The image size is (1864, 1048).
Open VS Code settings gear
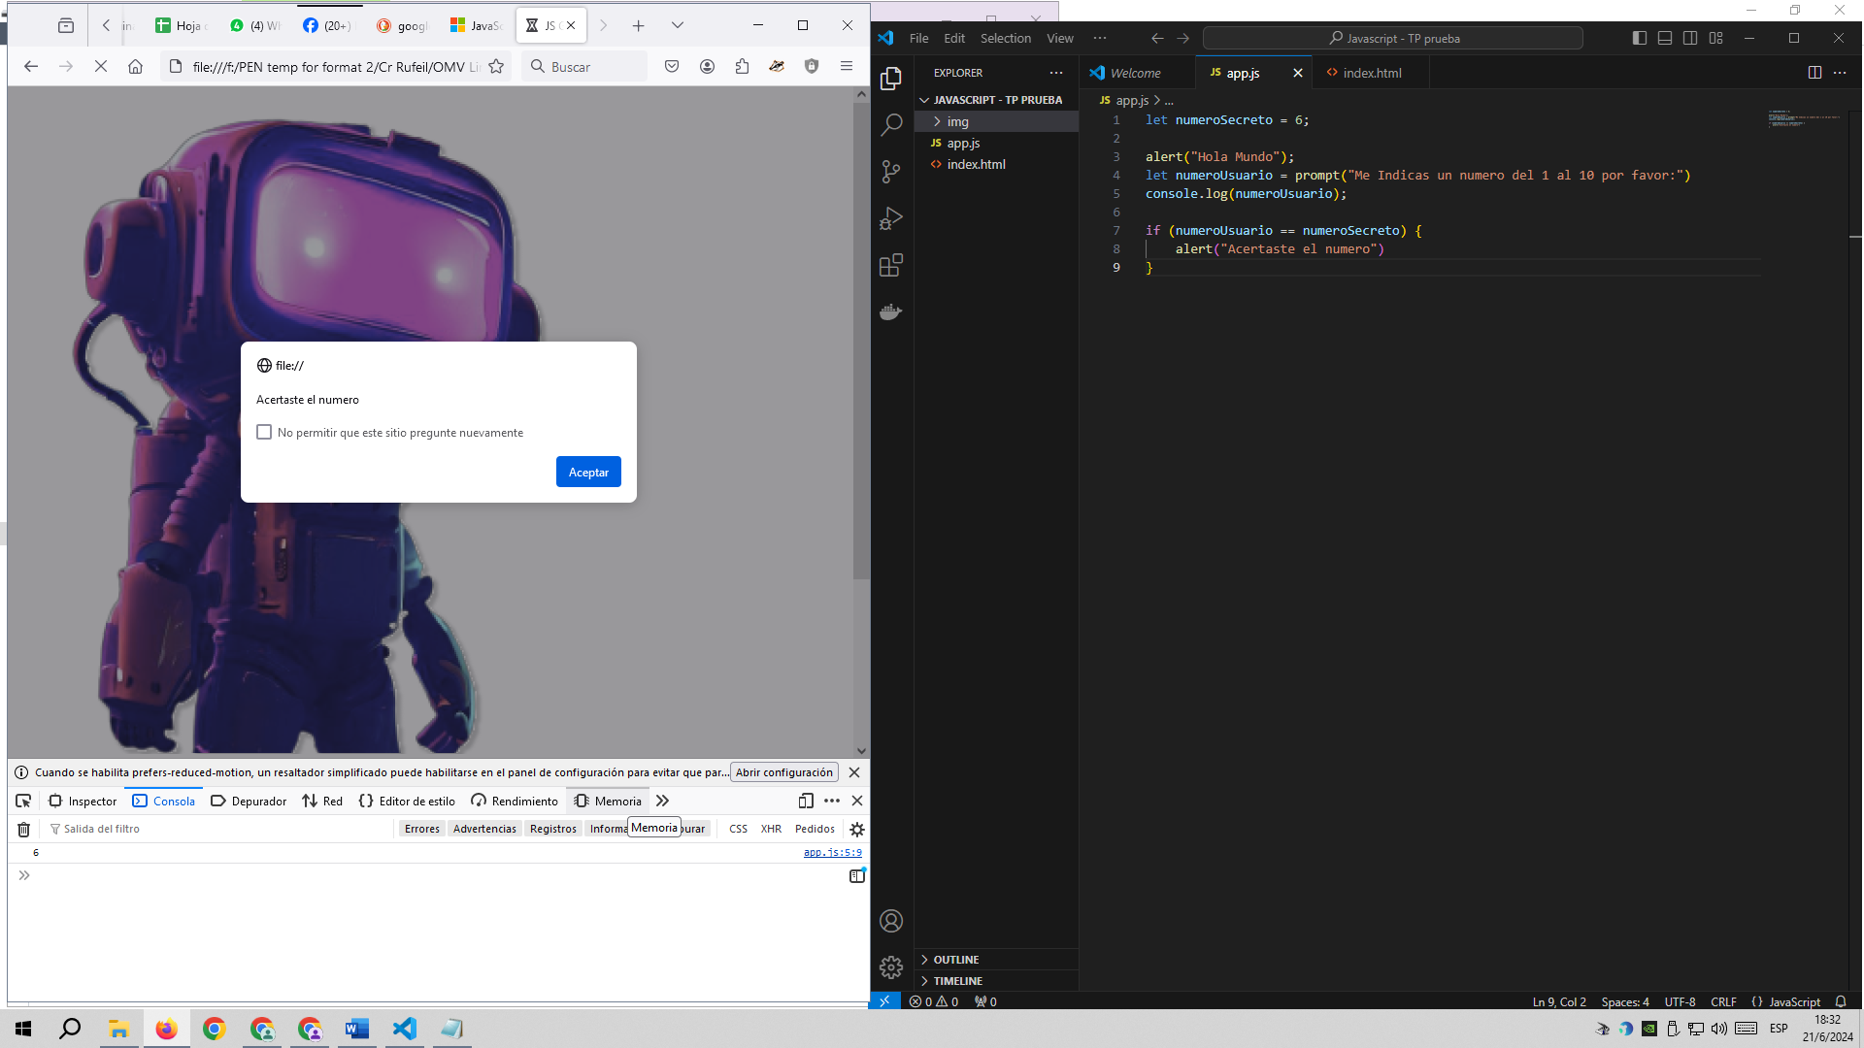click(x=890, y=966)
